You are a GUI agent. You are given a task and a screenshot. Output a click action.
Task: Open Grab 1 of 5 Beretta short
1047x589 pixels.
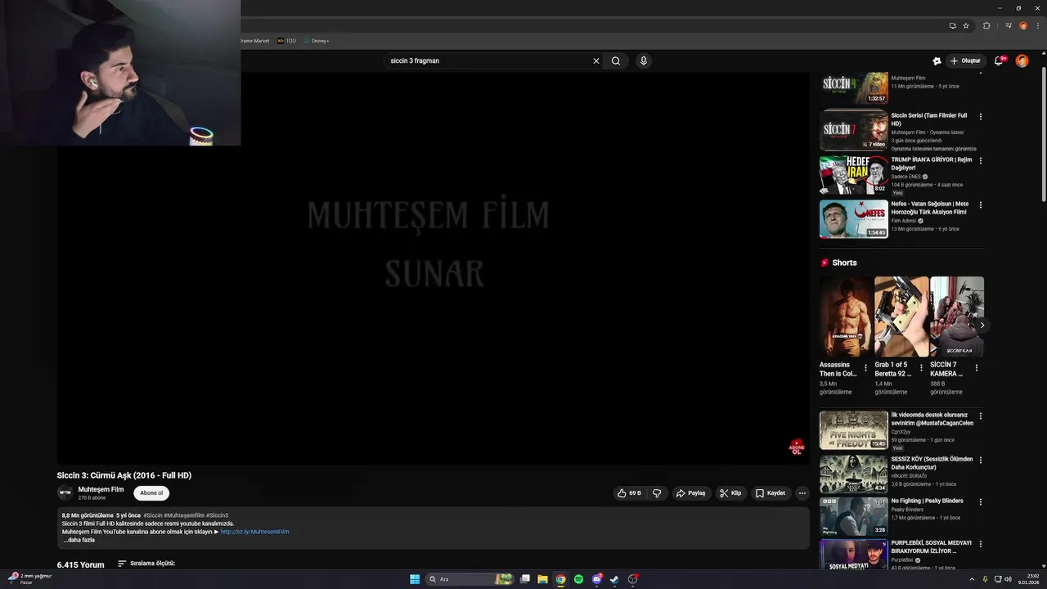pyautogui.click(x=901, y=317)
